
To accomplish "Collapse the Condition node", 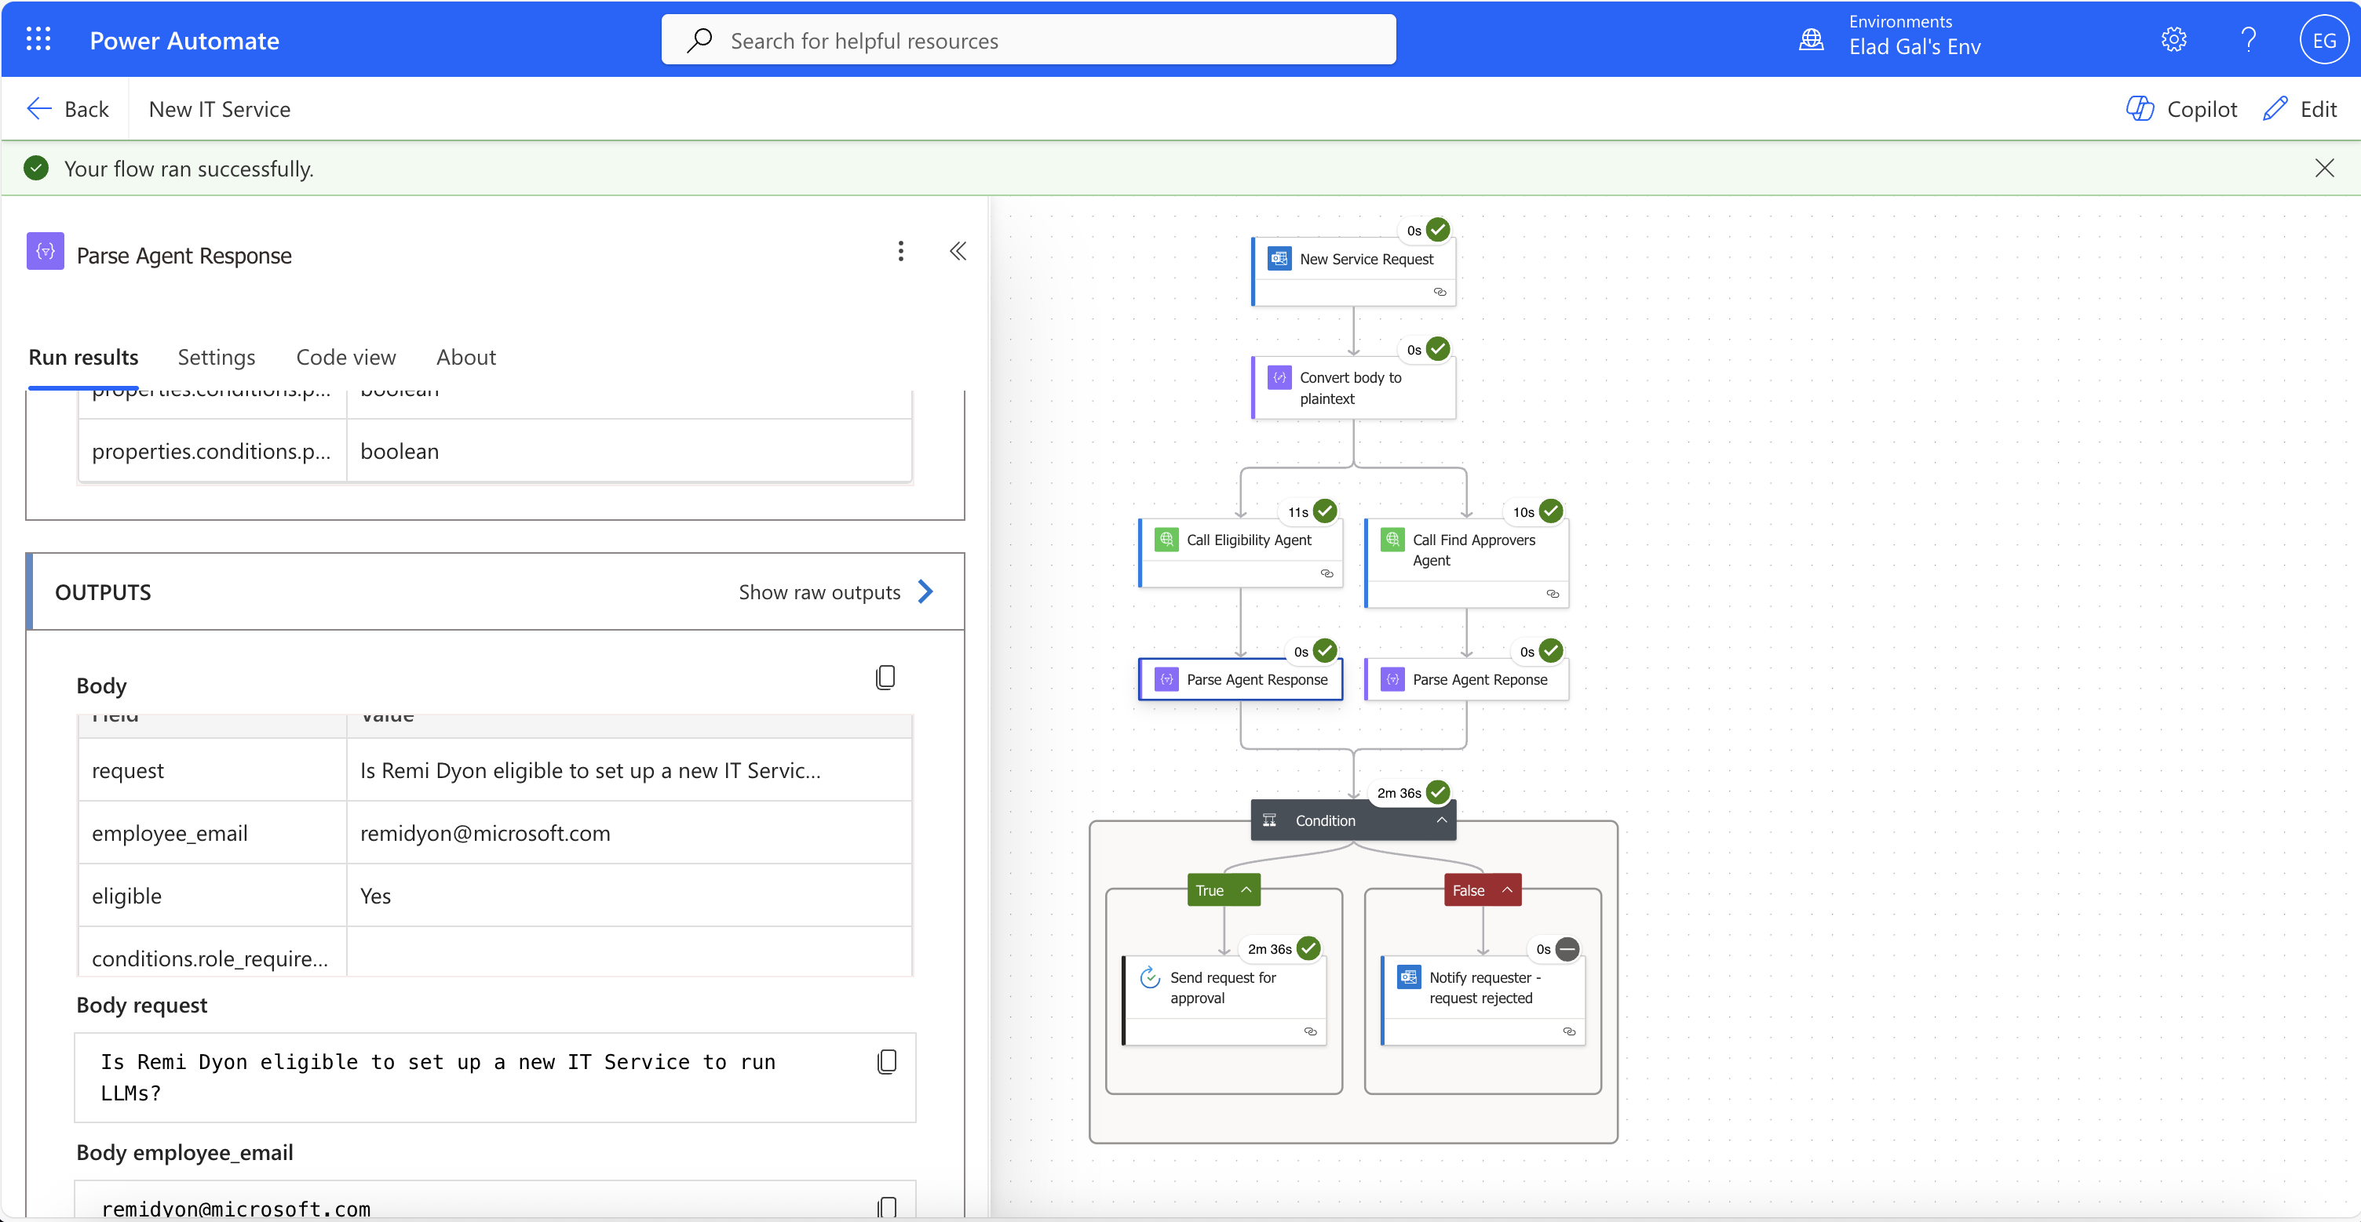I will tap(1440, 820).
